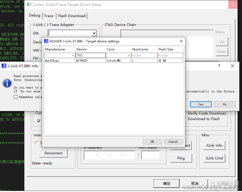
Task: Close the J-Link V7.88h Info dialog
Action: [232, 66]
